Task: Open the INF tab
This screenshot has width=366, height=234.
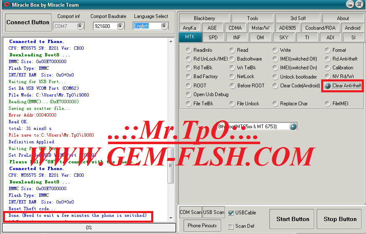Action: click(237, 37)
